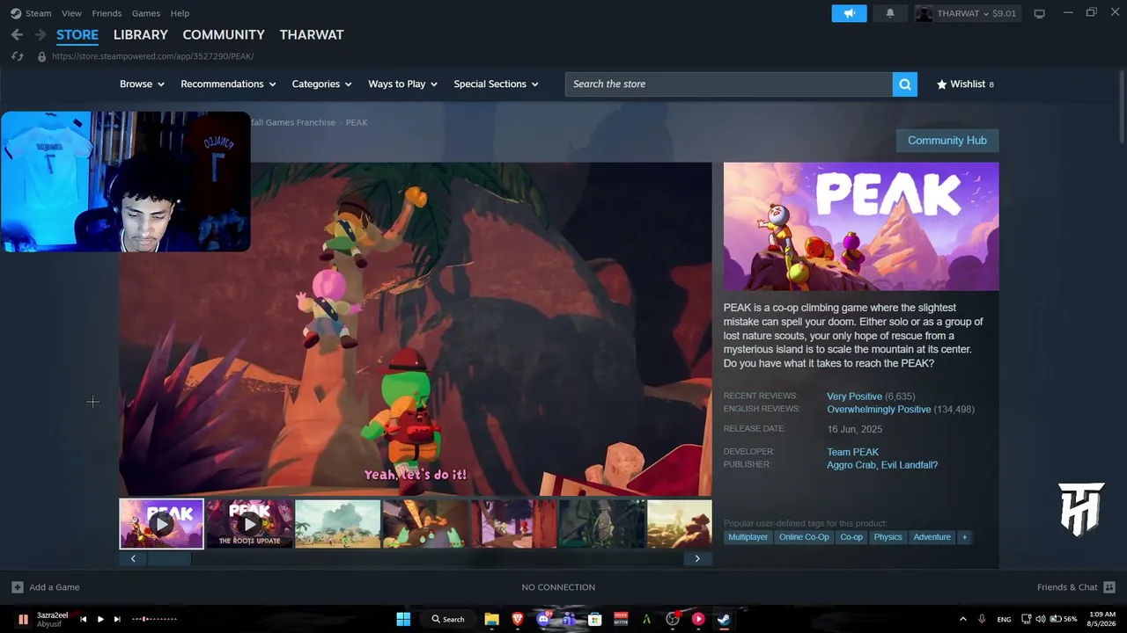
Task: Open the Windows Start menu
Action: [403, 619]
